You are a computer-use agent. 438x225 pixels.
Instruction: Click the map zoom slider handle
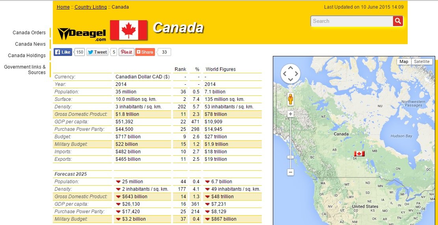click(291, 157)
